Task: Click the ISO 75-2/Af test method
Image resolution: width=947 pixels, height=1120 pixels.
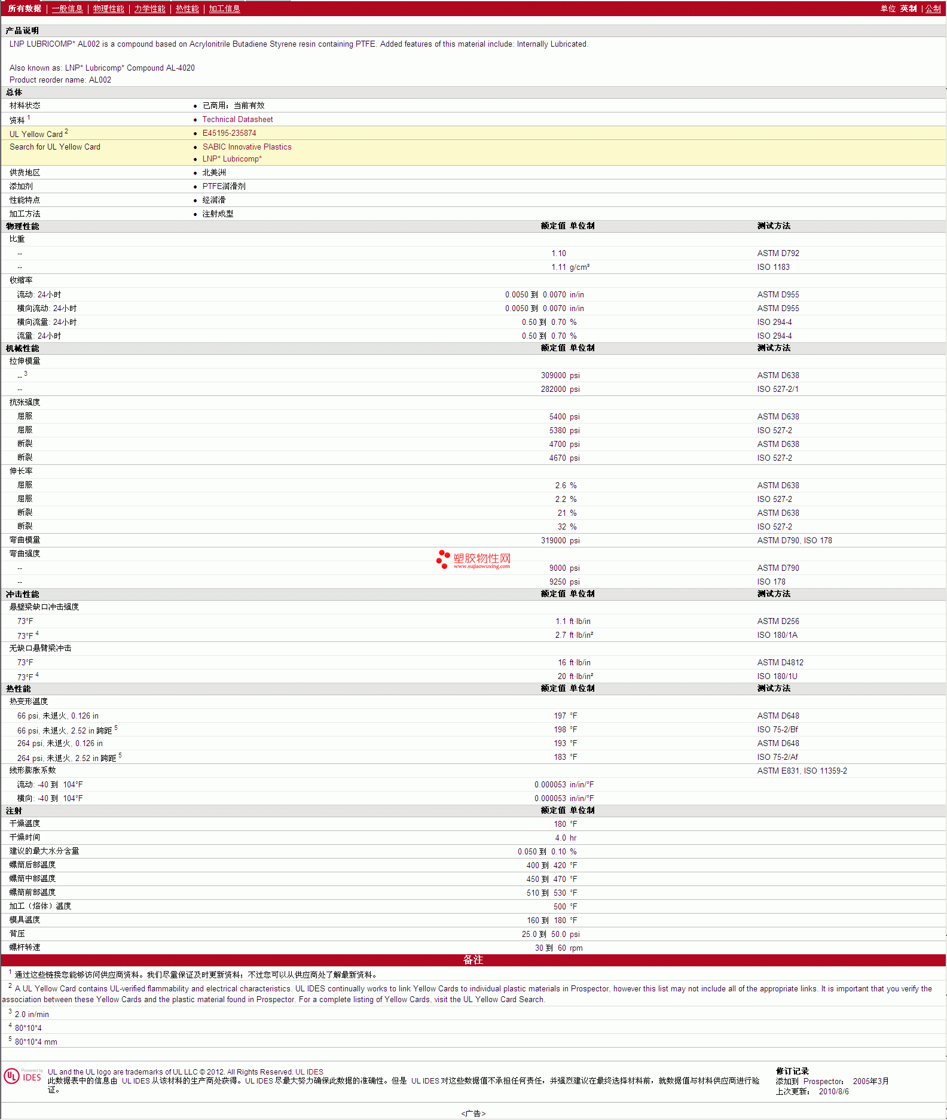Action: point(777,757)
